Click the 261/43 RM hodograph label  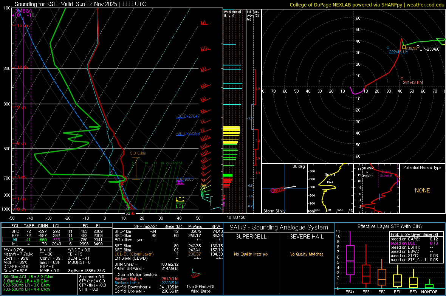point(413,82)
